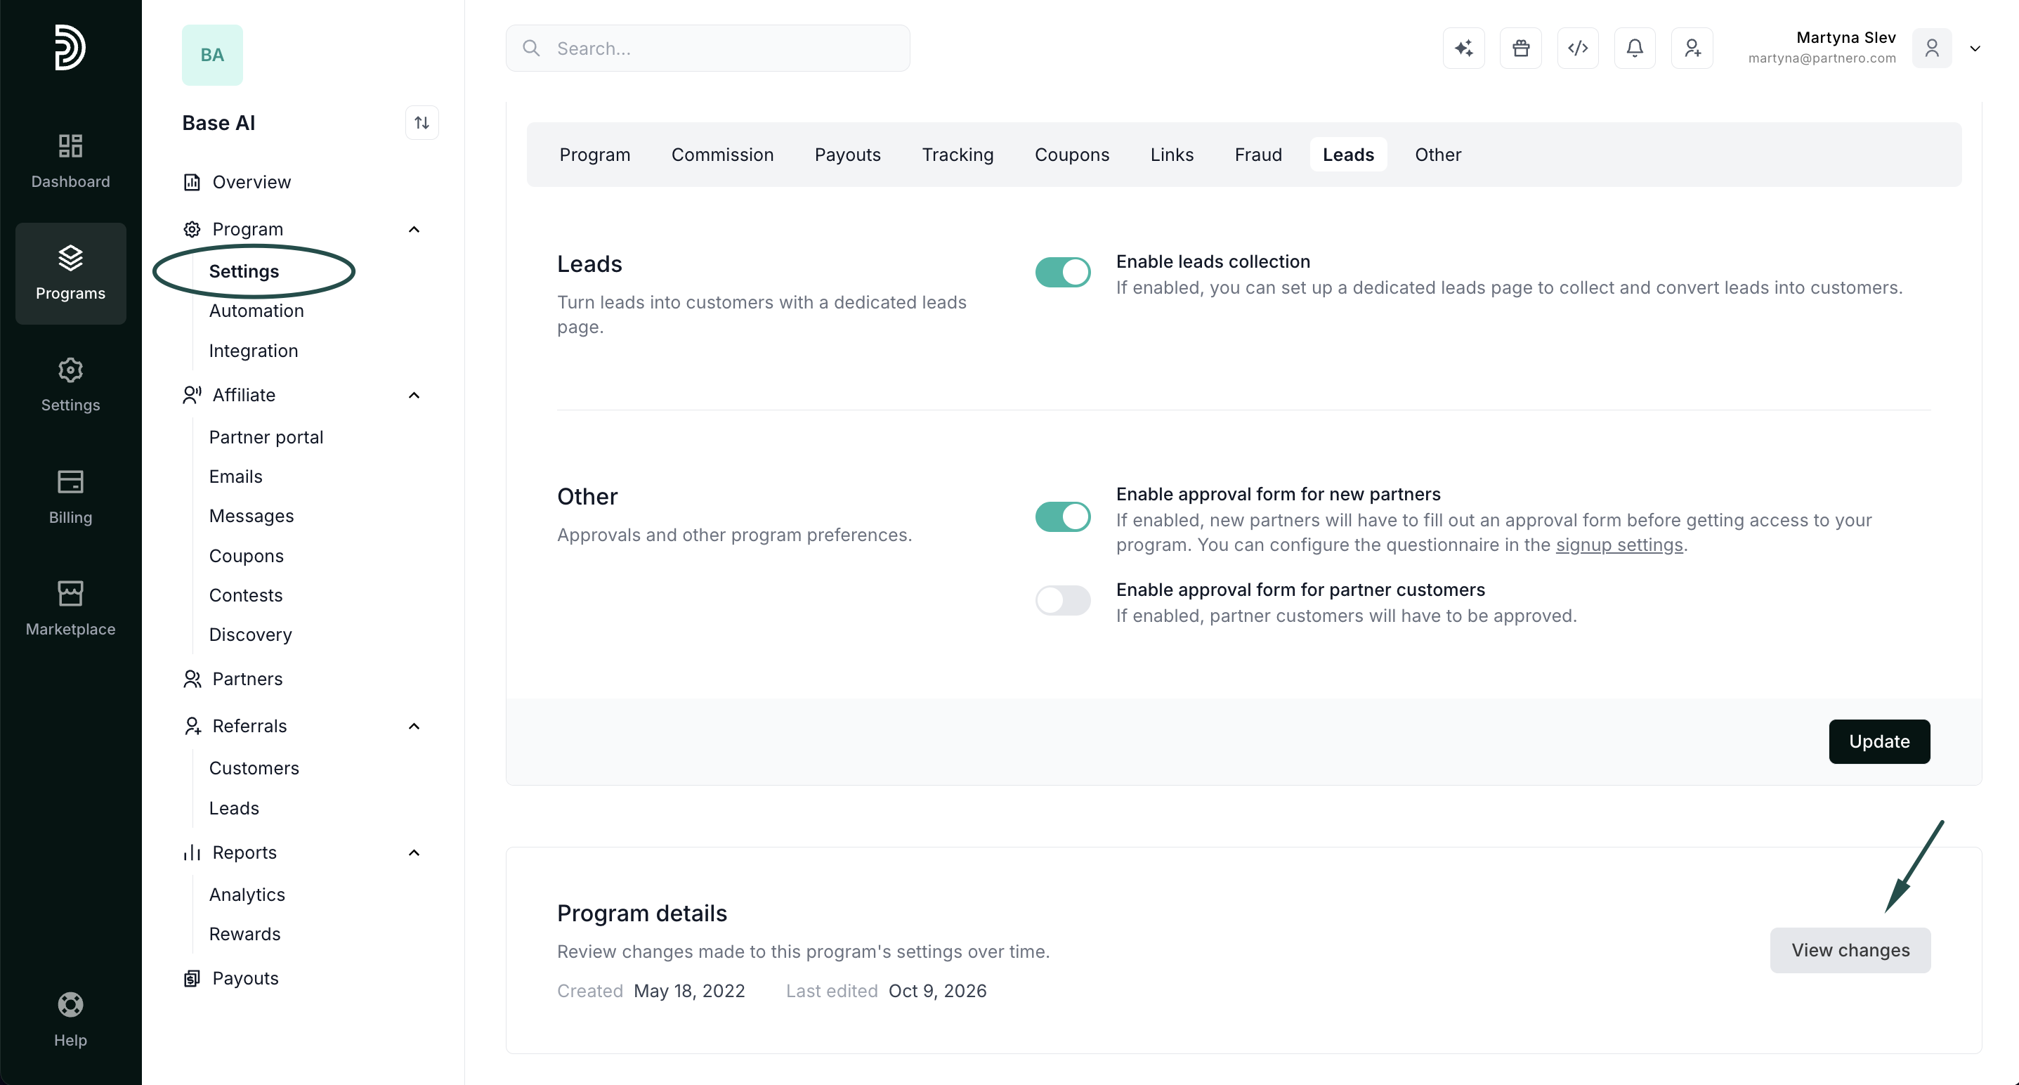This screenshot has width=2019, height=1085.
Task: Focus the Search input field
Action: (x=707, y=48)
